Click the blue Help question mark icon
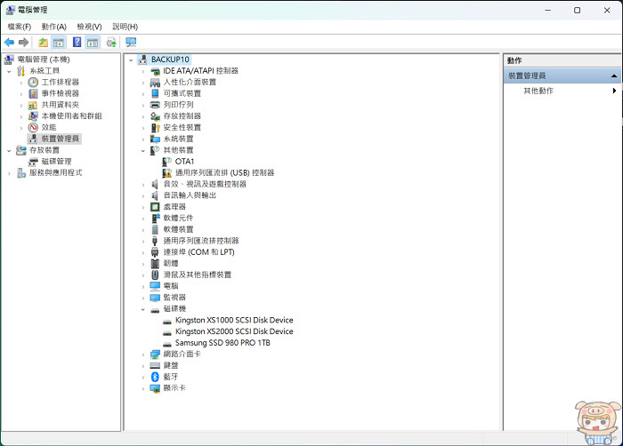The height and width of the screenshot is (446, 623). tap(77, 42)
